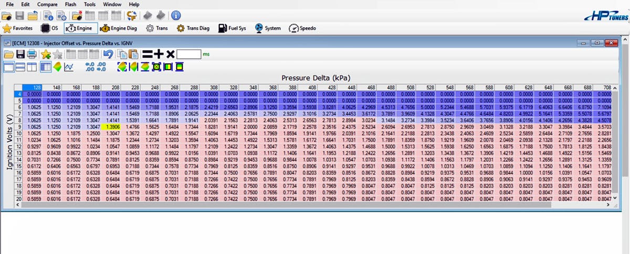Open the Flash menu
Viewport: 630px width, 254px height.
tap(70, 4)
